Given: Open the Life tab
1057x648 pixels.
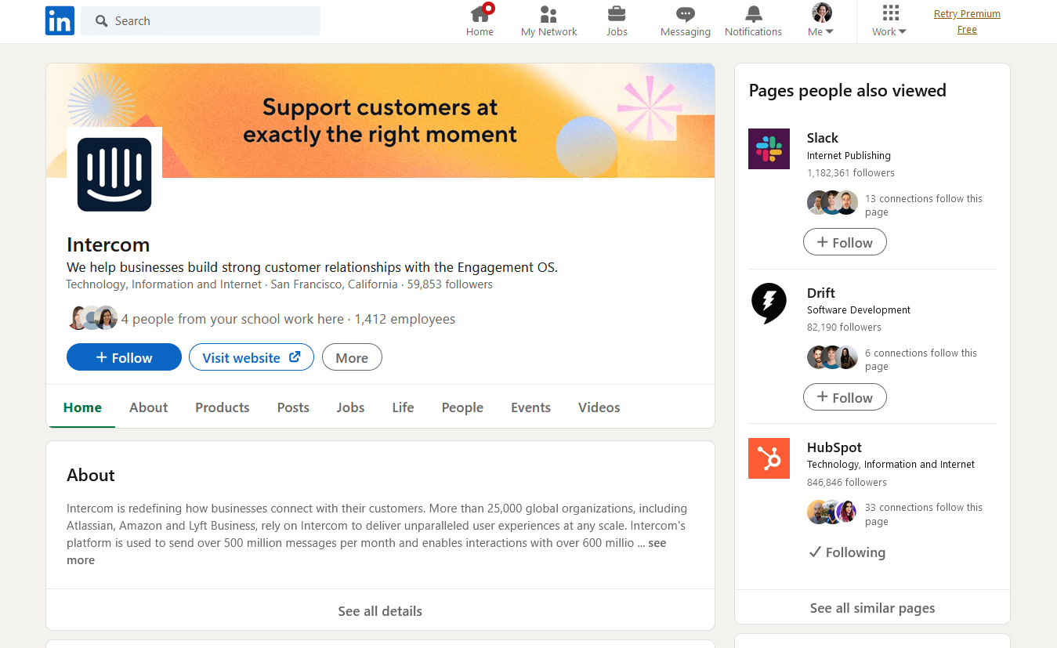Looking at the screenshot, I should (x=403, y=407).
